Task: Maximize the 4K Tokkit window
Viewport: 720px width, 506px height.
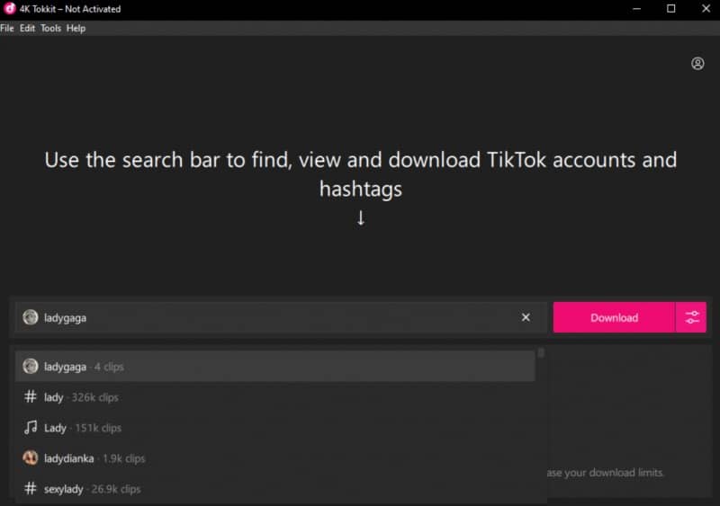Action: click(670, 9)
